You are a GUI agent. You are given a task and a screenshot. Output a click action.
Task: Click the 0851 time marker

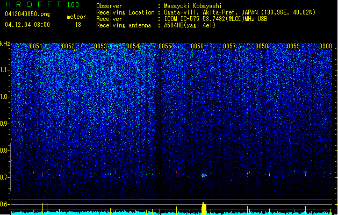click(36, 46)
